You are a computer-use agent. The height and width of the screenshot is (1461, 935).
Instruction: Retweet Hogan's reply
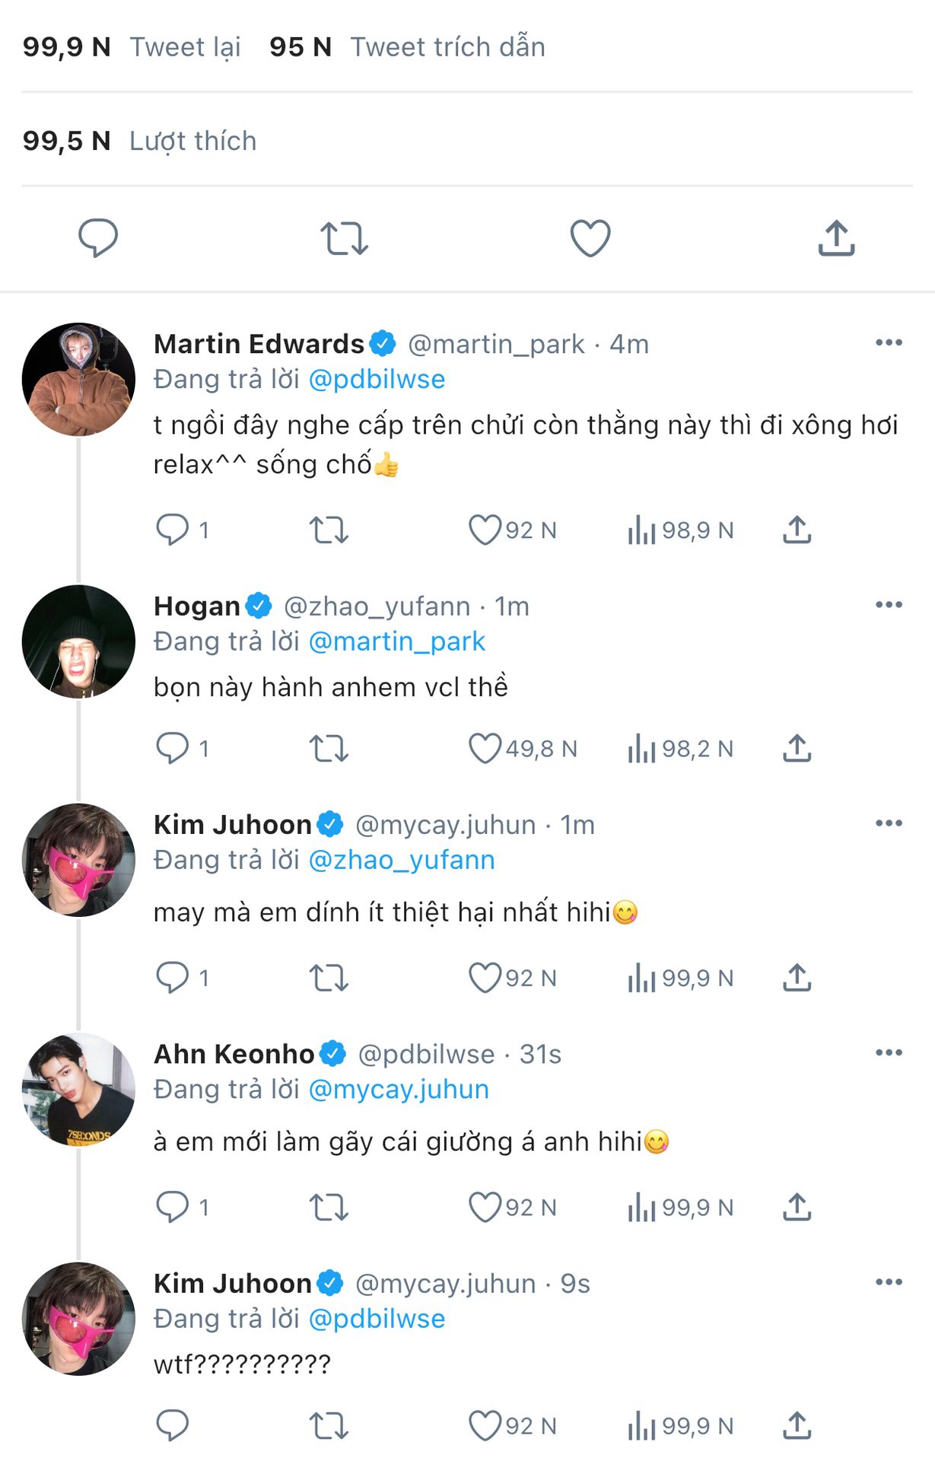click(x=329, y=749)
